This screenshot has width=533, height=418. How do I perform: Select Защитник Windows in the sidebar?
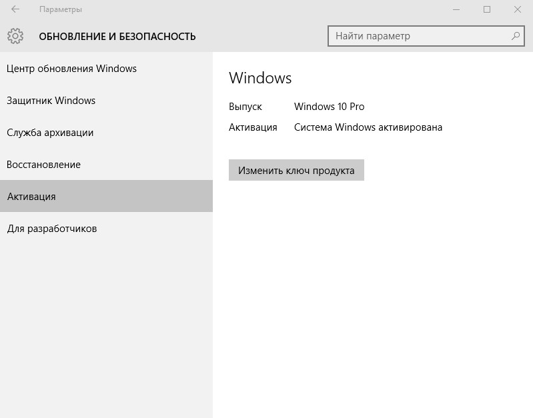(51, 101)
